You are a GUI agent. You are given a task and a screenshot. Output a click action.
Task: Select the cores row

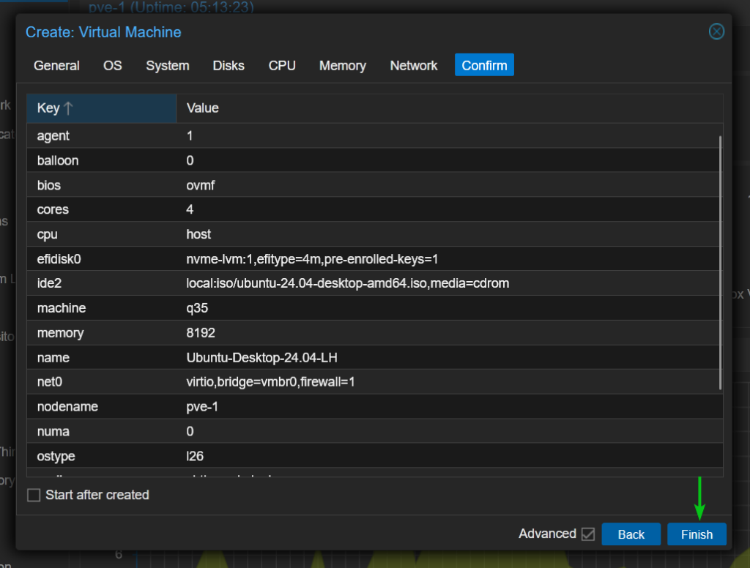point(374,209)
